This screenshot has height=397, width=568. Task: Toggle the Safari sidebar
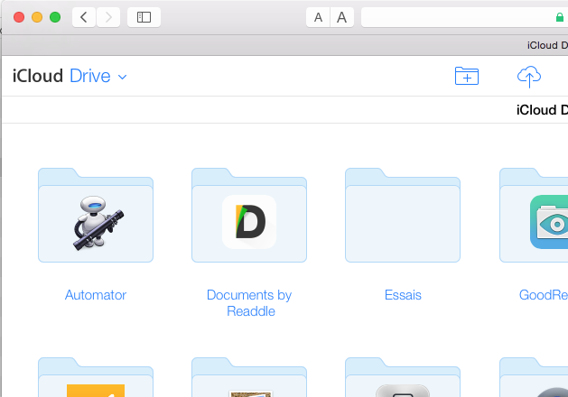pos(144,17)
